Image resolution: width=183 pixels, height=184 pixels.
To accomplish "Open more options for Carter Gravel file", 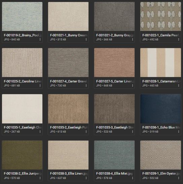I will pyautogui.click(x=86, y=85).
